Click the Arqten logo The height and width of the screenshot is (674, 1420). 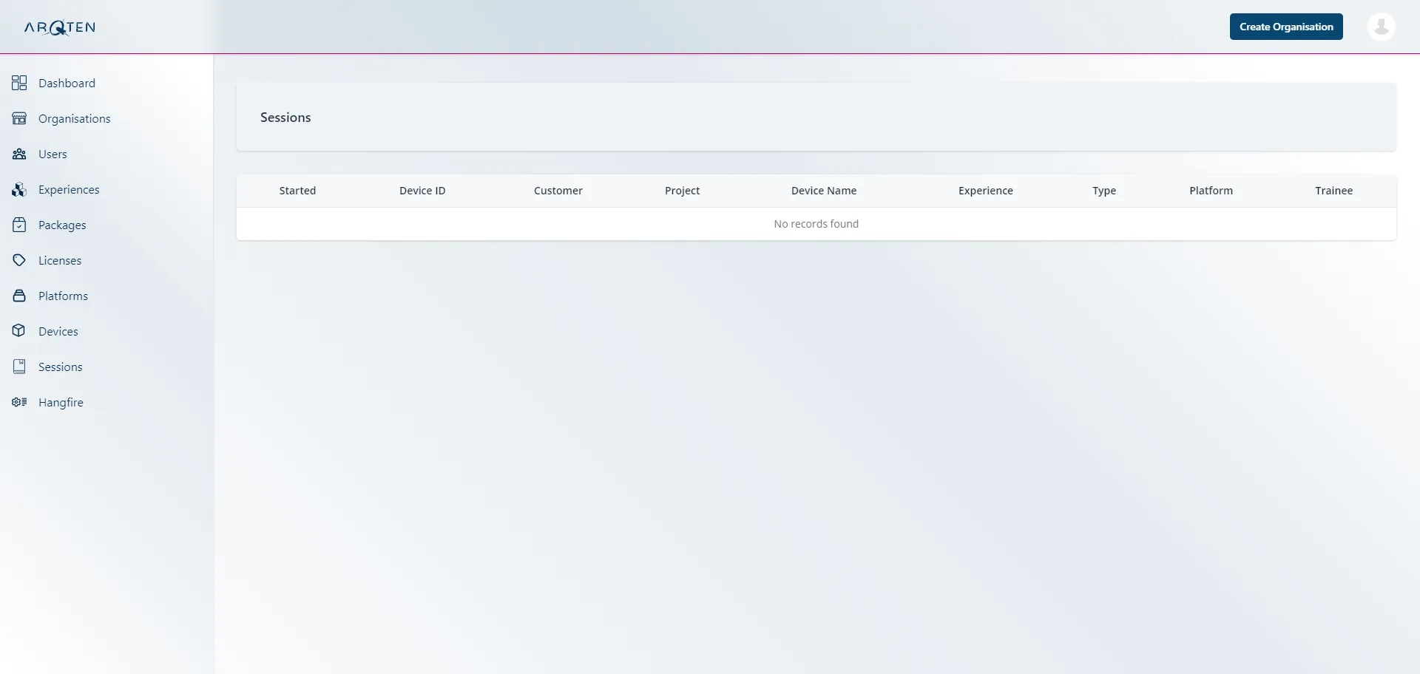tap(60, 27)
